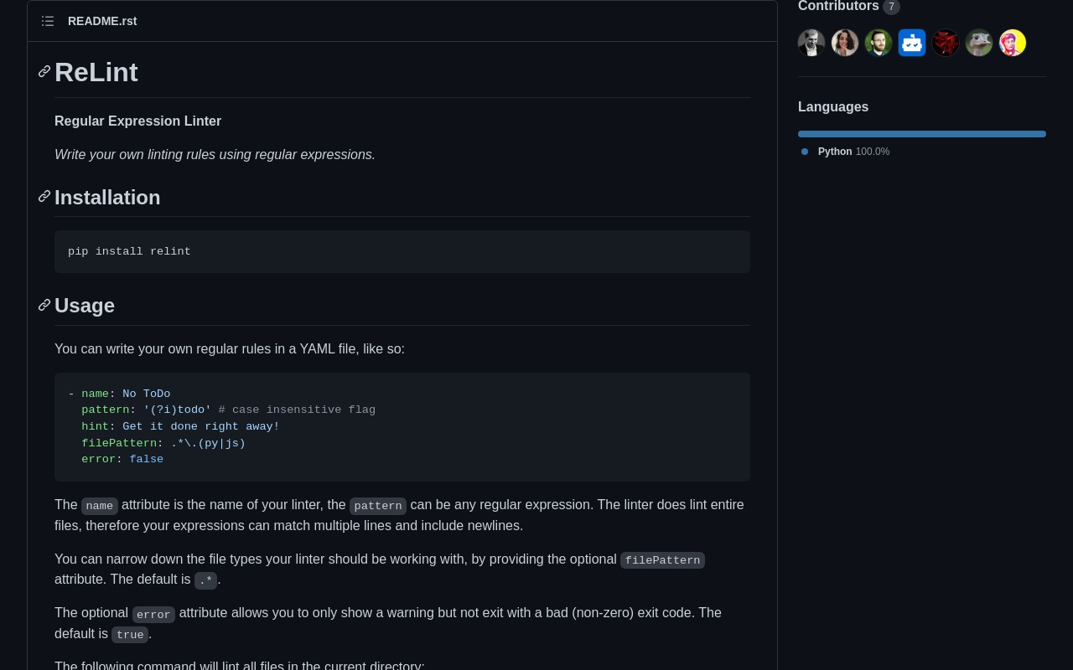Click the Usage heading anchor link icon

pyautogui.click(x=44, y=306)
